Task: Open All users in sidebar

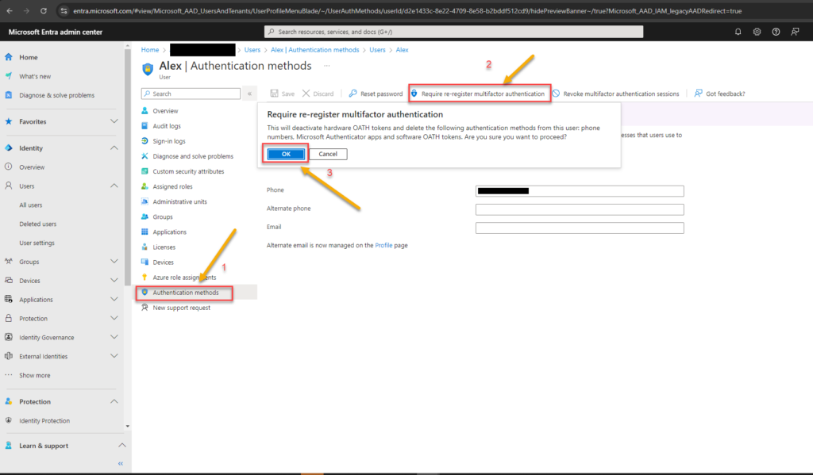Action: (31, 205)
